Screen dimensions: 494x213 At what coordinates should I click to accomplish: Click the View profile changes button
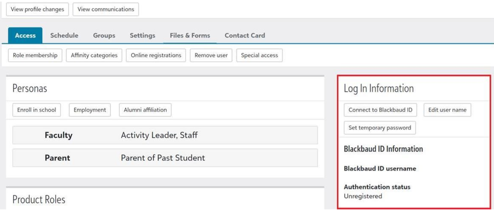coord(37,9)
